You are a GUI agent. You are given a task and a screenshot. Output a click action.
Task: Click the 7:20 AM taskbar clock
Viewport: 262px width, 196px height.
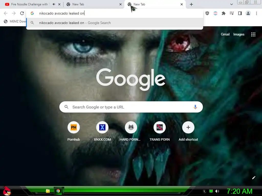(x=239, y=191)
